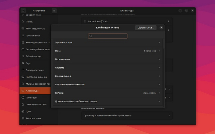Expand the Окна shortcuts category

click(107, 51)
